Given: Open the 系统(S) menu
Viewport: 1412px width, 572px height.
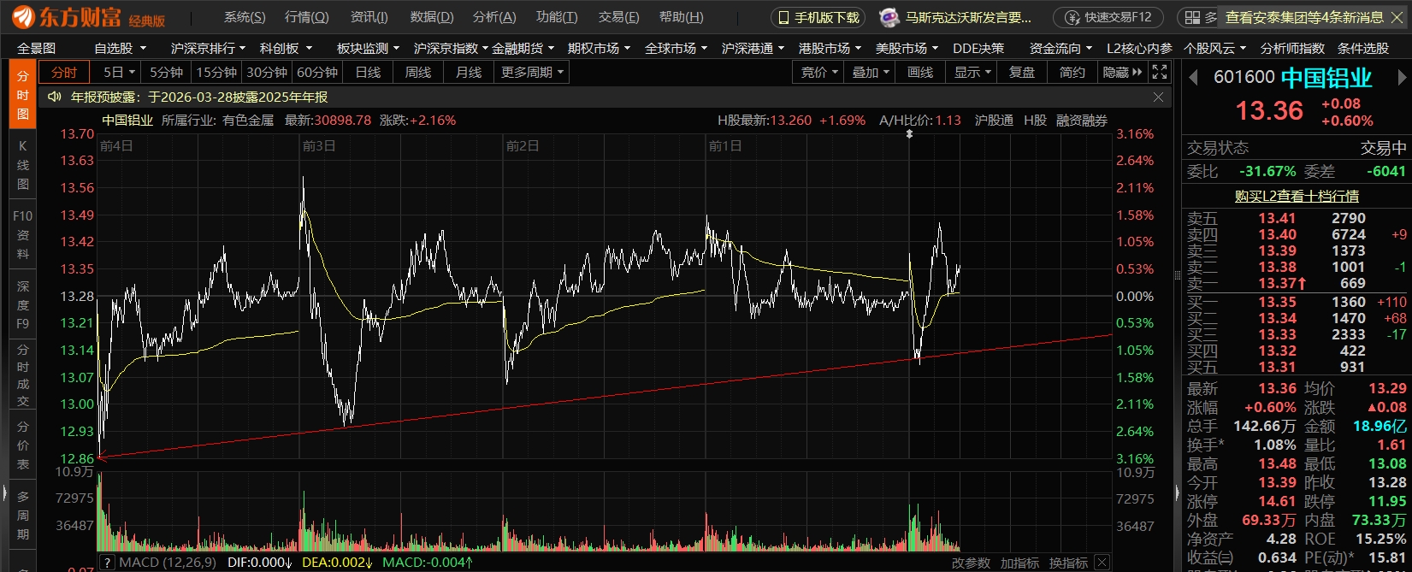Looking at the screenshot, I should [245, 17].
